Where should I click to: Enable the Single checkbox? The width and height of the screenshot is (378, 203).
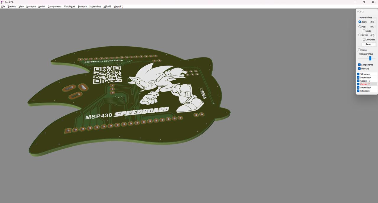[364, 31]
